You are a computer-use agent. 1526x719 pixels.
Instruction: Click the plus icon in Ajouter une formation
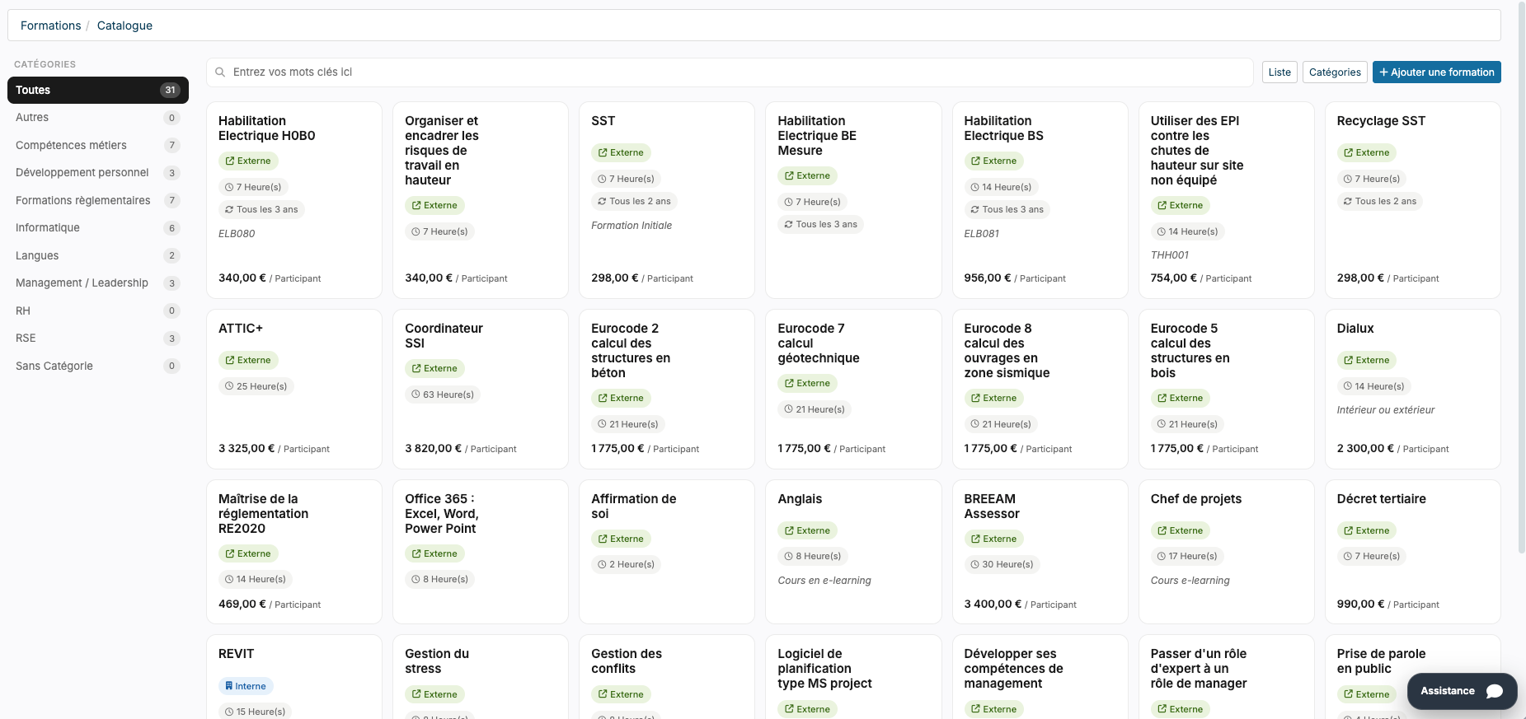pos(1384,72)
